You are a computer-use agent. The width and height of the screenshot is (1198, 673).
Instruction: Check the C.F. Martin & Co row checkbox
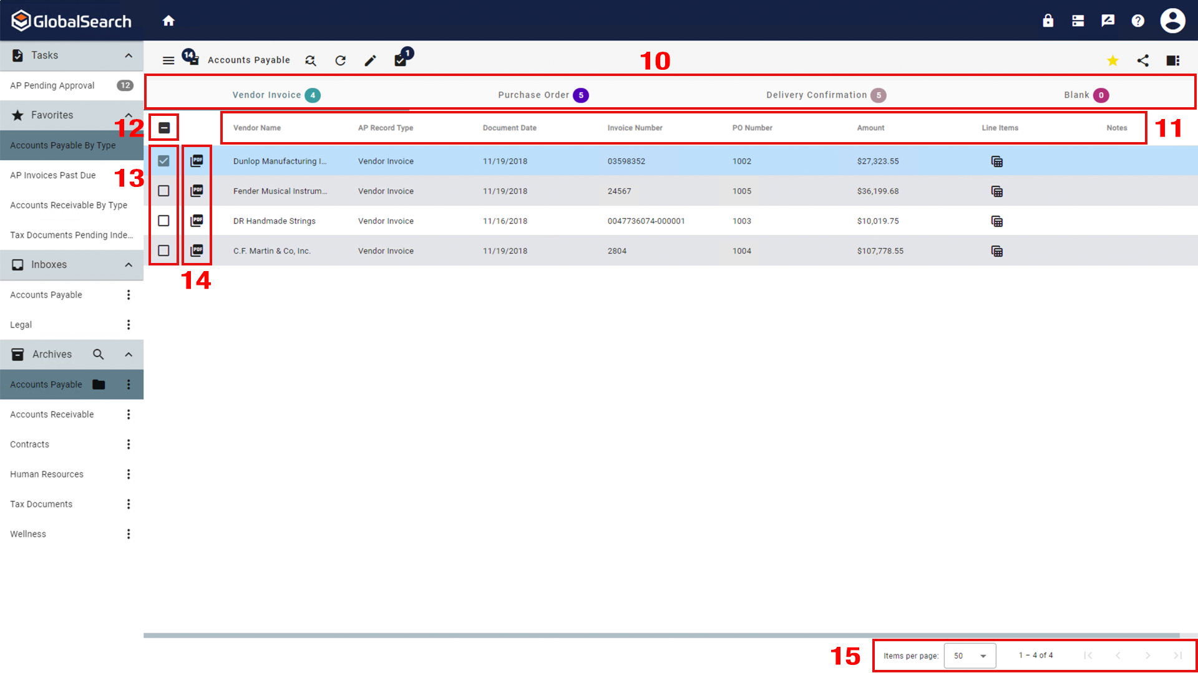click(x=164, y=251)
